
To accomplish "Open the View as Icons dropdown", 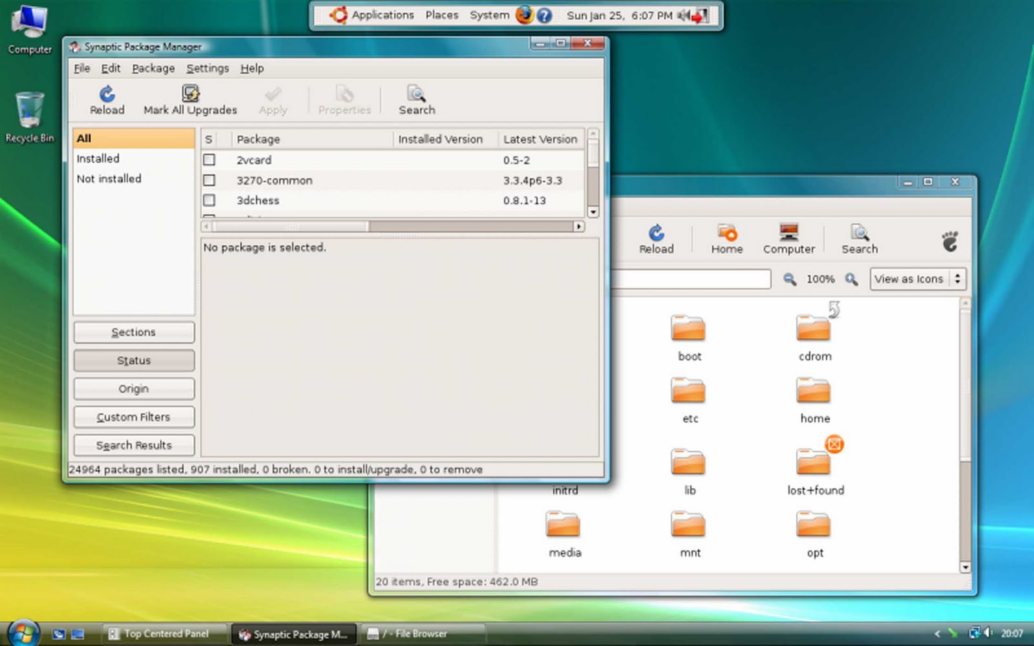I will coord(918,279).
